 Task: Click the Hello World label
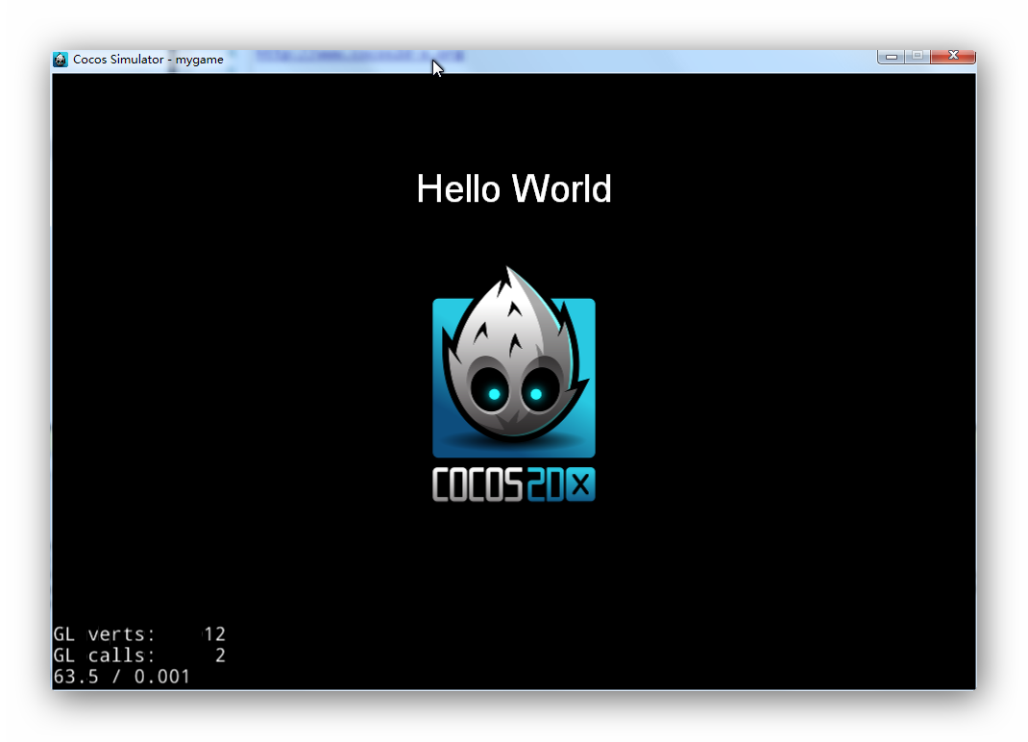click(514, 189)
